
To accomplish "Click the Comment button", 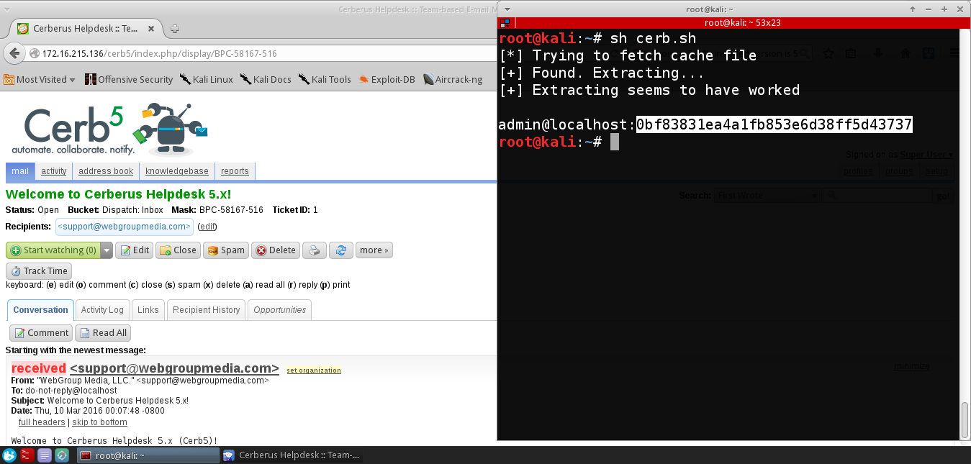I will pyautogui.click(x=41, y=332).
